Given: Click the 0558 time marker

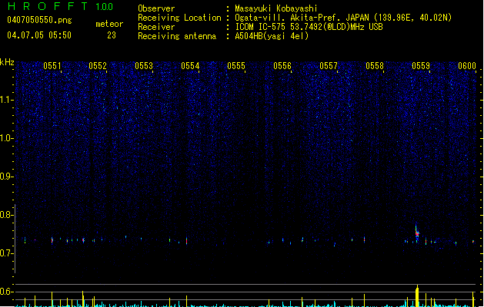Looking at the screenshot, I should 375,66.
